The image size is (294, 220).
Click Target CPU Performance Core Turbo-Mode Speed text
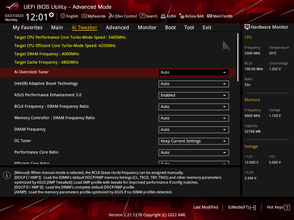pos(70,37)
